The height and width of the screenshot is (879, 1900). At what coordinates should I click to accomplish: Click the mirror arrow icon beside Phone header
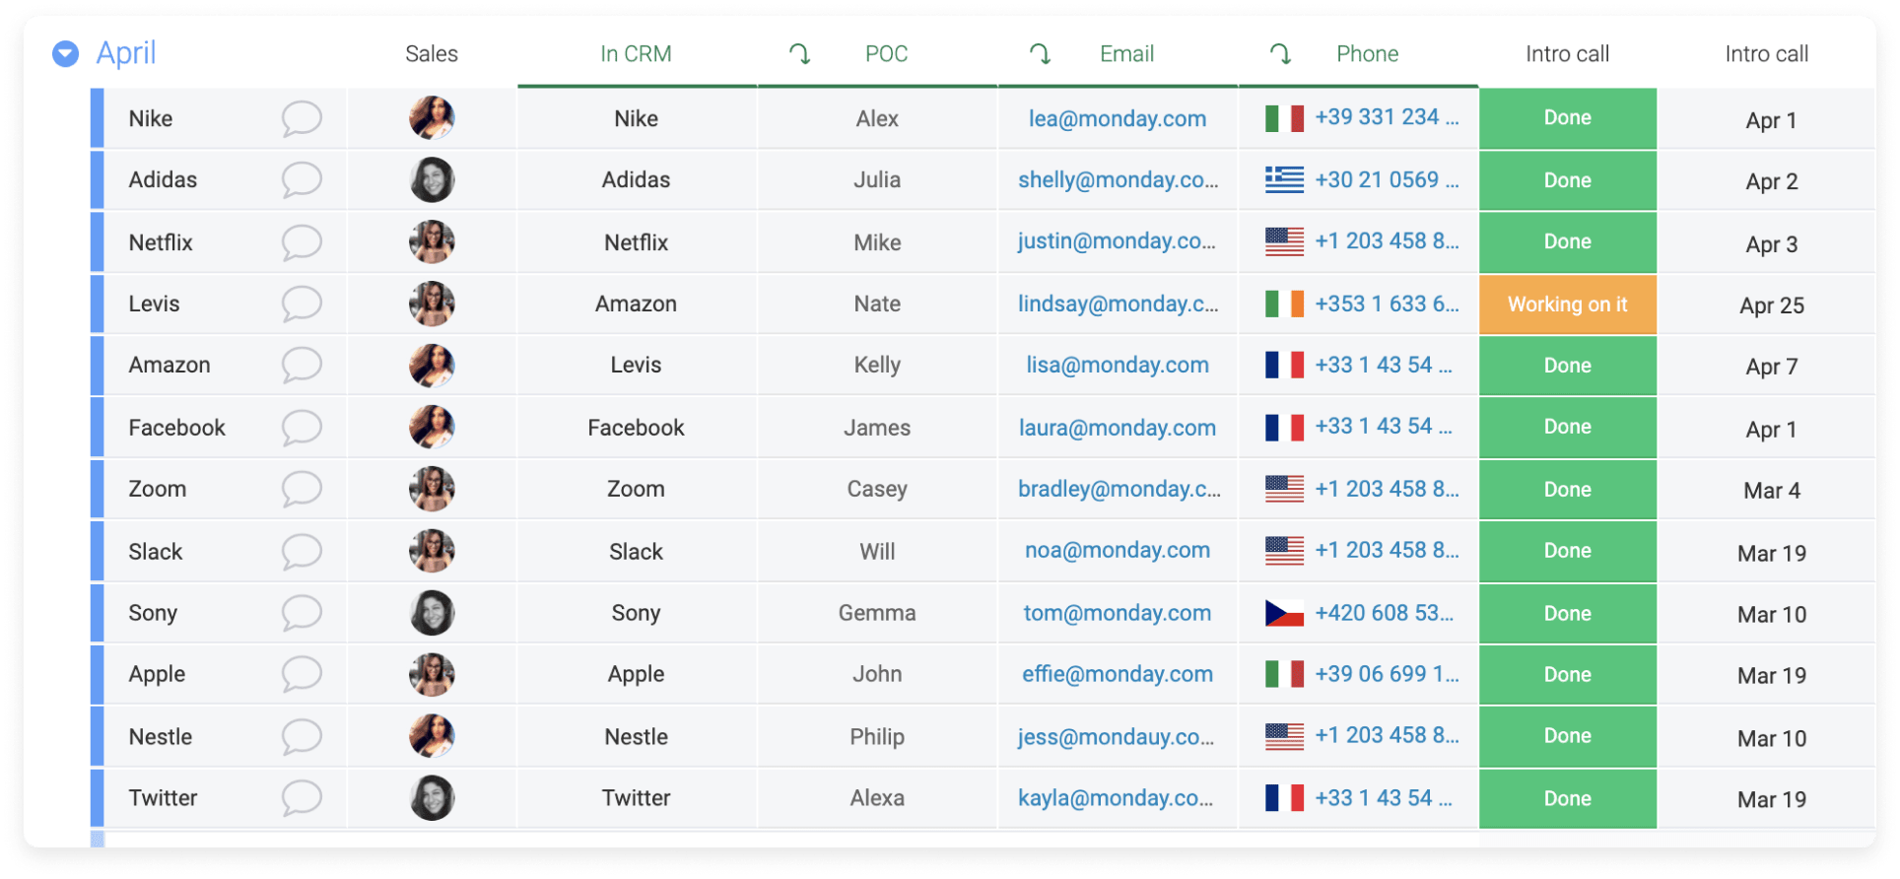coord(1281,54)
